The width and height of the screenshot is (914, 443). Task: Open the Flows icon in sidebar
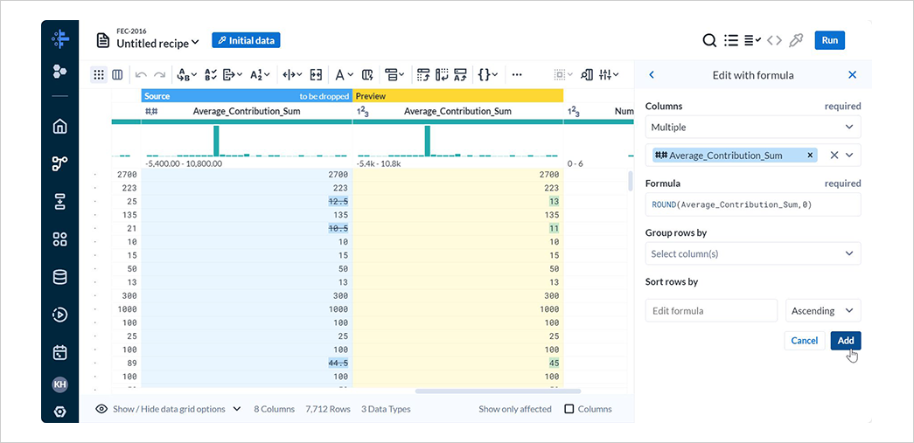click(59, 164)
